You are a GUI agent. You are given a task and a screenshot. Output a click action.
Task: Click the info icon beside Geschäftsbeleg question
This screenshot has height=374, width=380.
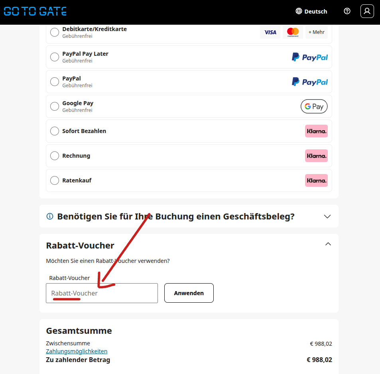pyautogui.click(x=49, y=216)
